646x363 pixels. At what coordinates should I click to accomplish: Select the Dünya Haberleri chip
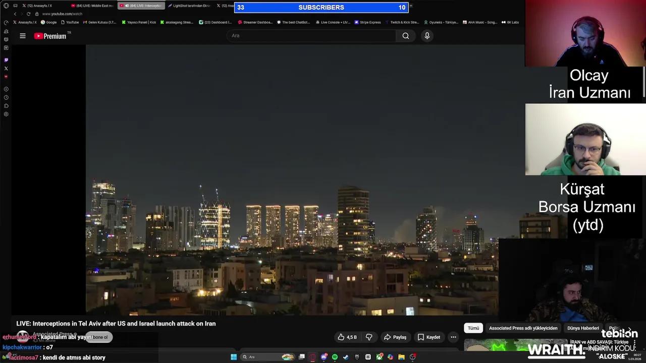click(583, 328)
